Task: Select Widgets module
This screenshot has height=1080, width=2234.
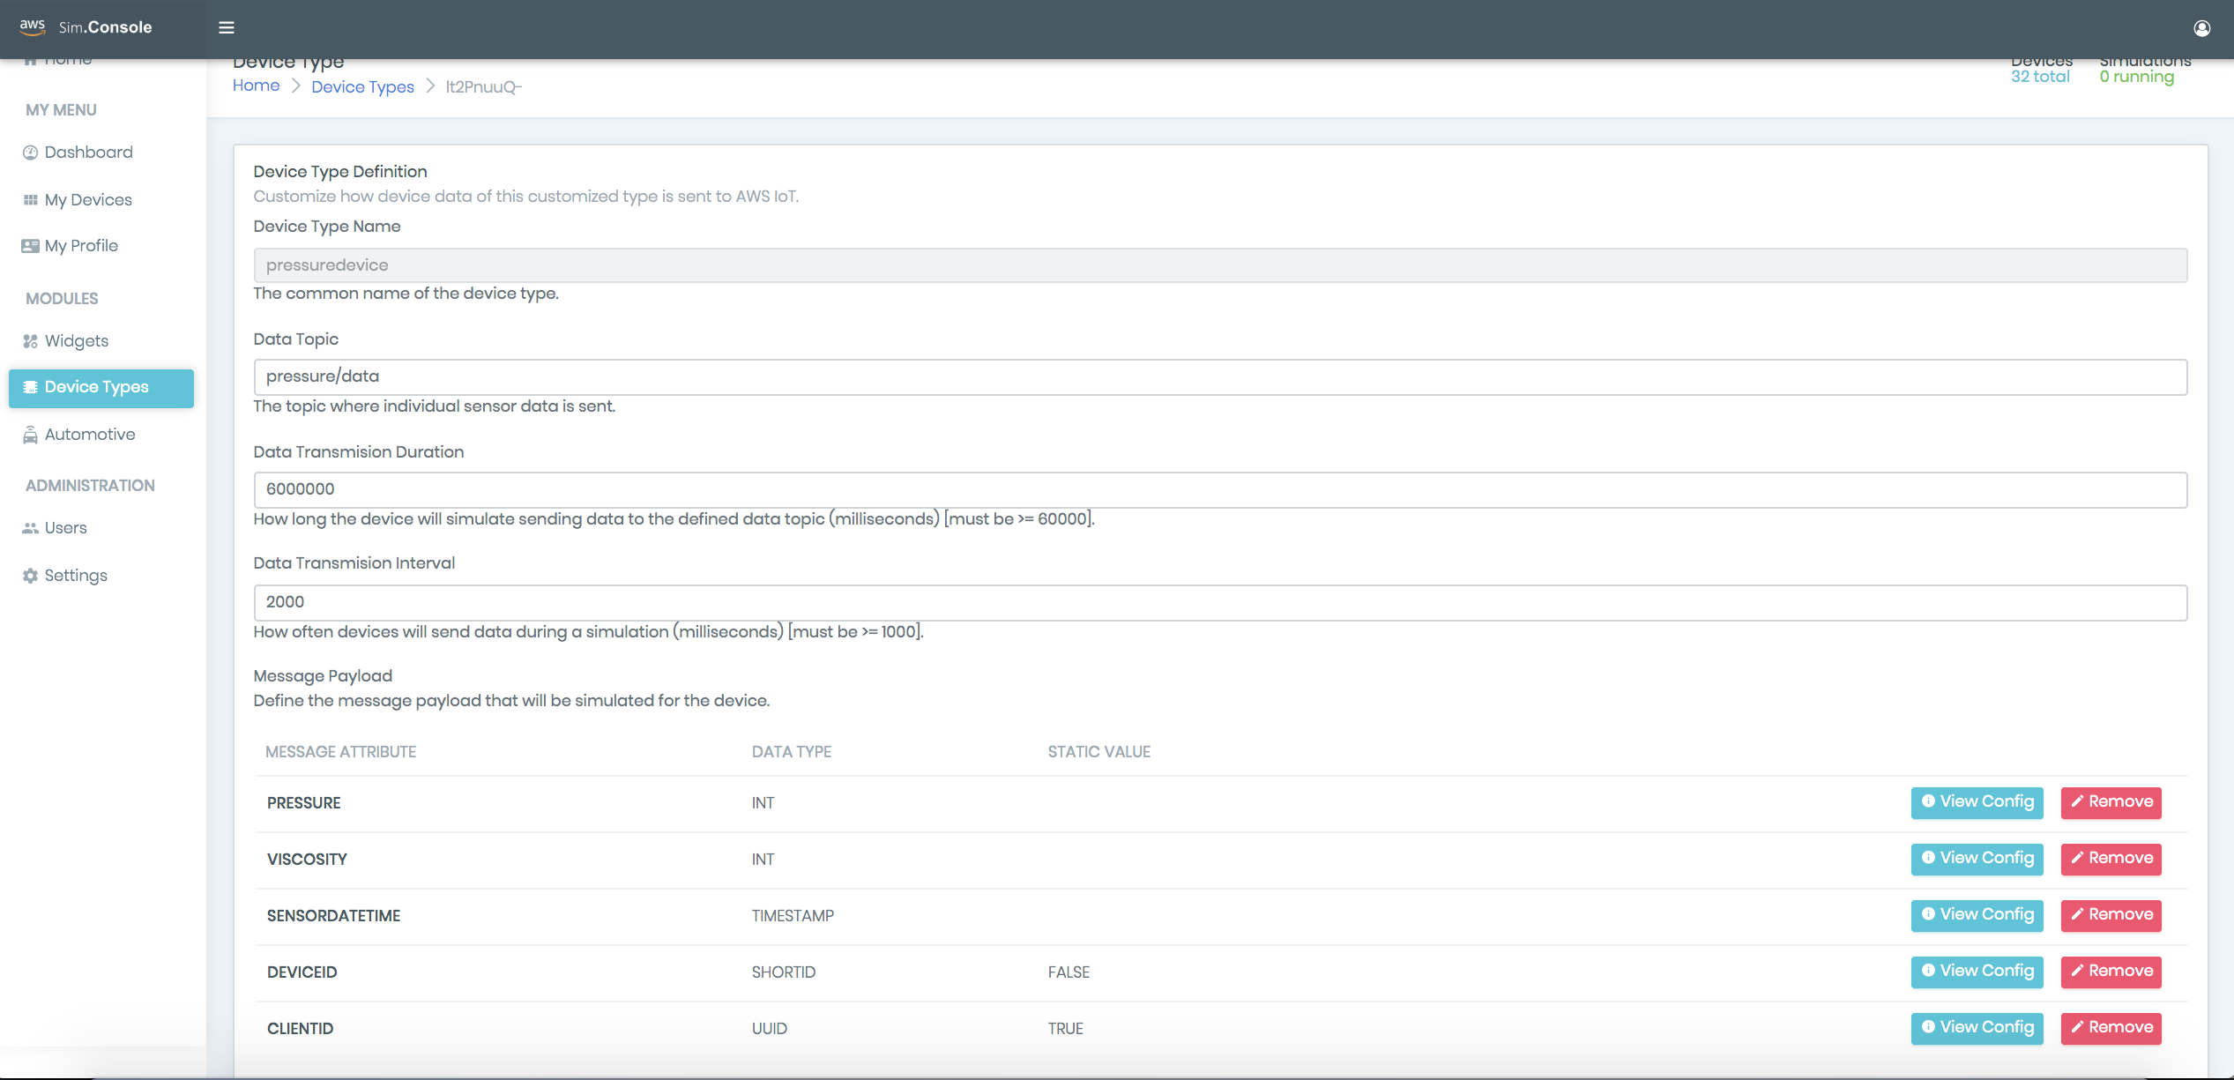Action: tap(76, 341)
